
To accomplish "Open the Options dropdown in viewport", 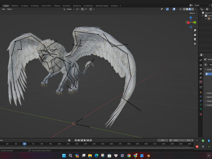I will pos(193,13).
